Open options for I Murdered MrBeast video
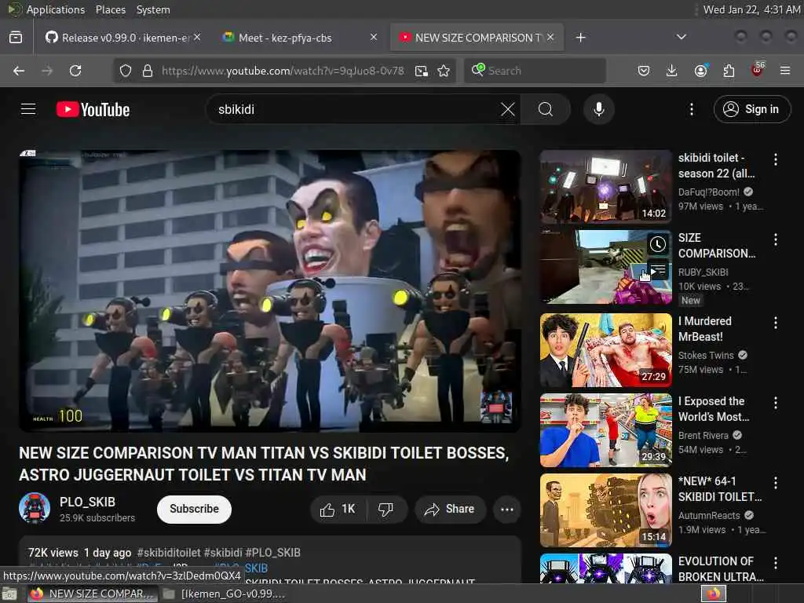The height and width of the screenshot is (603, 804). pos(775,323)
